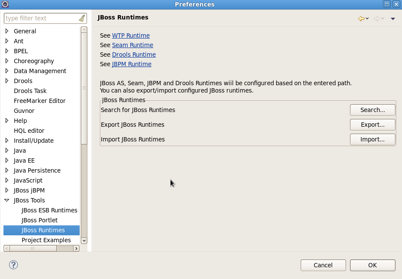
Task: Expand the JavaScript tree node
Action: pos(7,180)
